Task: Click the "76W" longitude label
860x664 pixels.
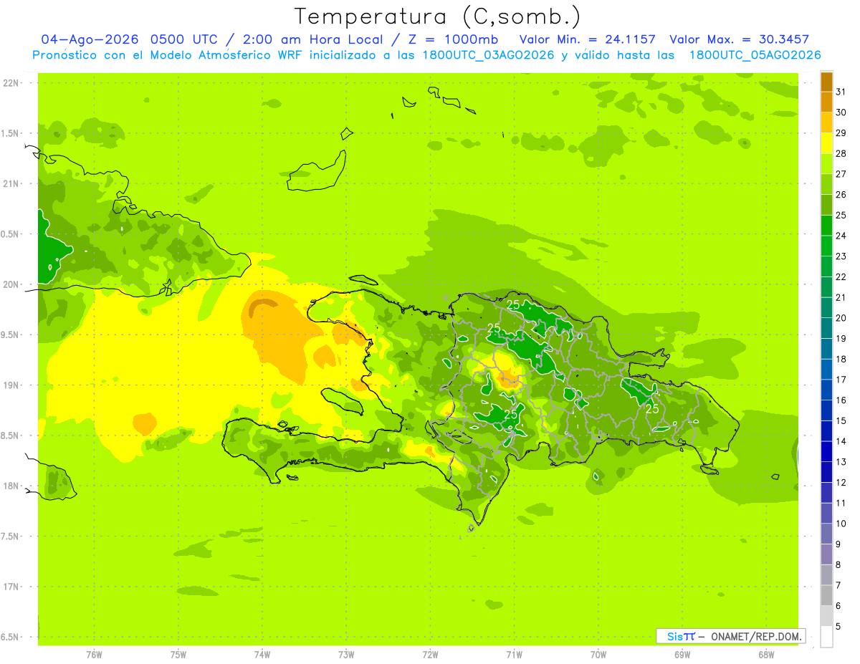Action: pos(94,655)
